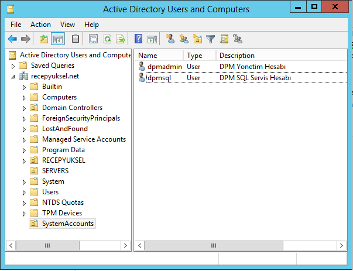Refresh the view with green-arrow icon
This screenshot has width=353, height=271.
(107, 39)
